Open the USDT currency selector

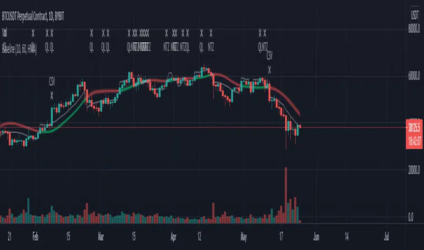413,16
